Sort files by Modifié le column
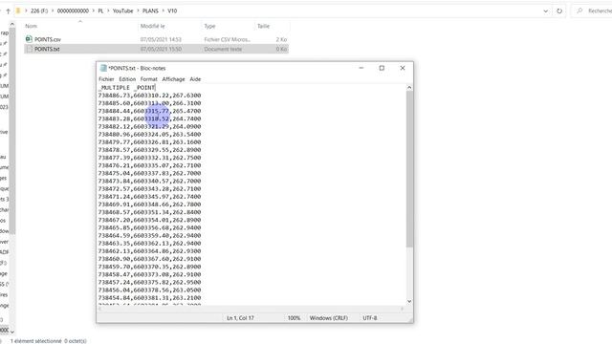Screen dimensions: 612x344 pos(153,26)
